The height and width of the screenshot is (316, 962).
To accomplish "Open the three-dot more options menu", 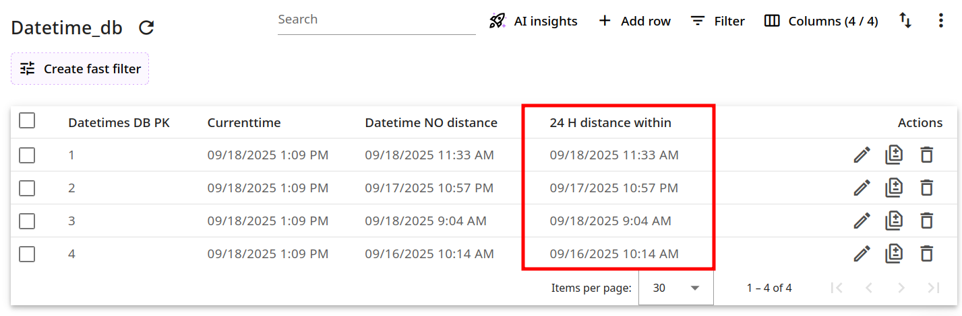I will 940,21.
